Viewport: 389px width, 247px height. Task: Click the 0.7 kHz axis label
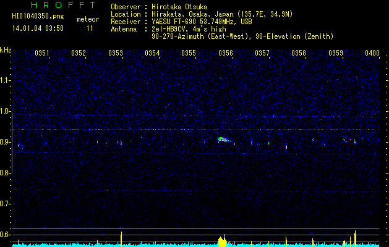5,204
